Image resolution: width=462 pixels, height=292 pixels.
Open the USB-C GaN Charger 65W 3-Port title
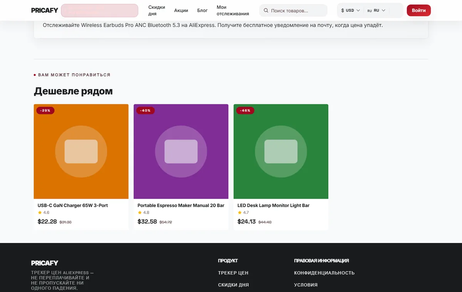(73, 205)
